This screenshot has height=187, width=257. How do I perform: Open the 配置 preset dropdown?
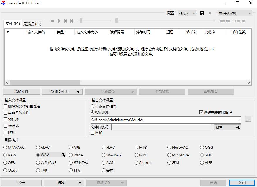[x=187, y=13]
